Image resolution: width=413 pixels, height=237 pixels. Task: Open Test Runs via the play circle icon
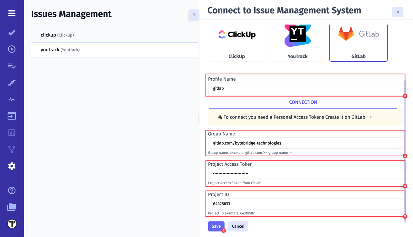[x=12, y=49]
